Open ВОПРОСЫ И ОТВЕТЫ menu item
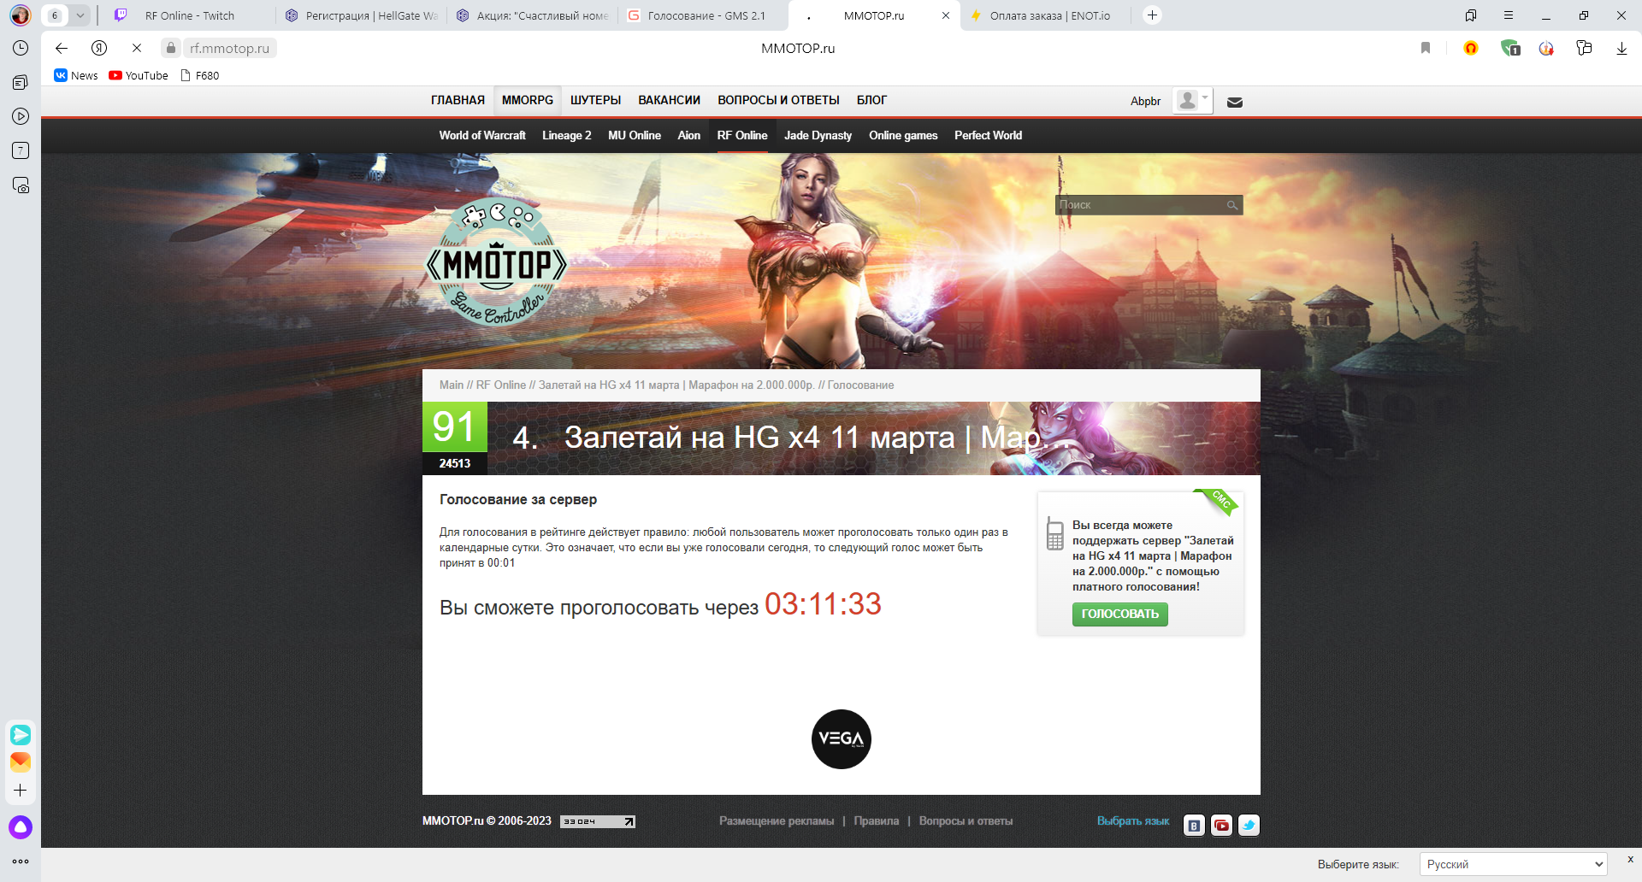 point(778,101)
